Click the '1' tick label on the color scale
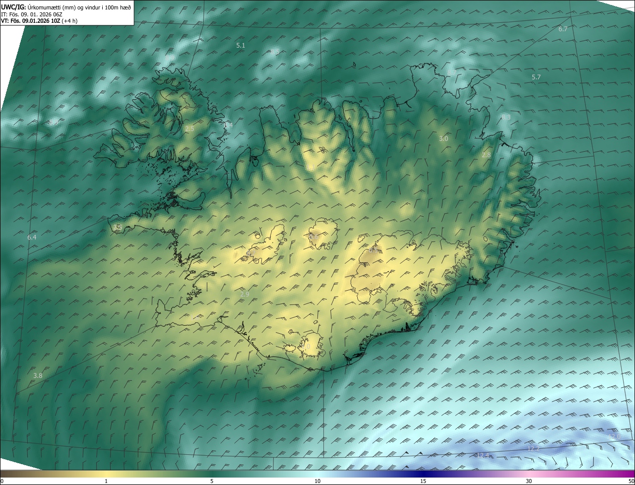Image resolution: width=635 pixels, height=485 pixels. [x=106, y=482]
